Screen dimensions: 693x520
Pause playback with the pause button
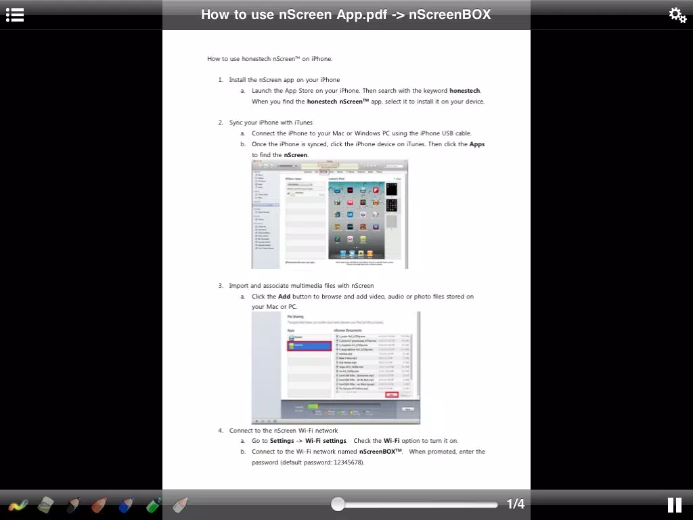point(675,504)
